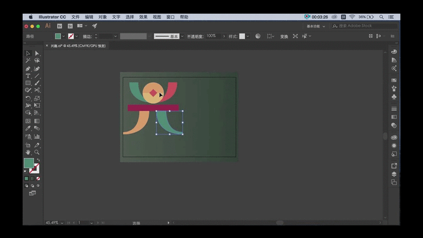Open Adobe Stock via St icon
This screenshot has width=423, height=238.
70,26
